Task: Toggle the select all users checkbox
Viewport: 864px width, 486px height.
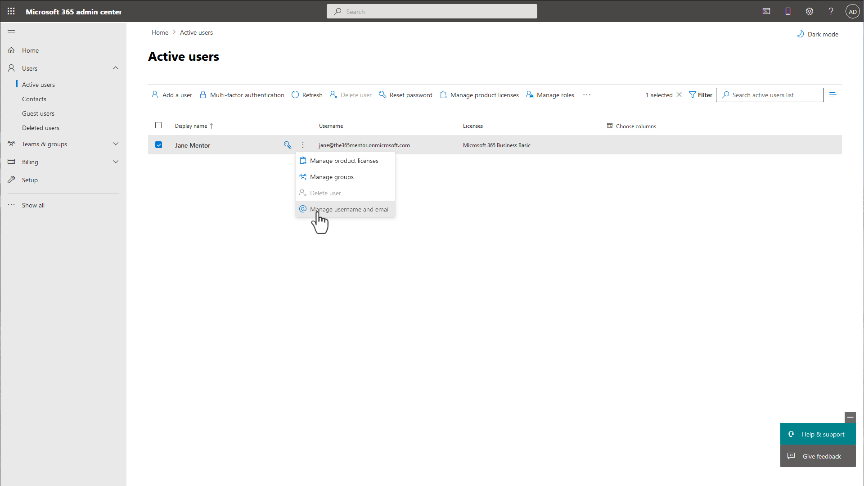Action: click(158, 125)
